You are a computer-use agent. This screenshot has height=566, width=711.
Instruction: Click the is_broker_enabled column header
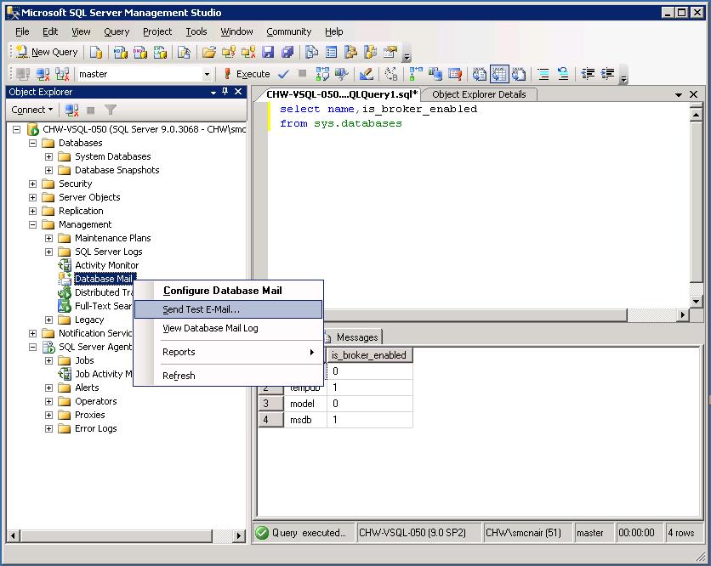coord(370,355)
